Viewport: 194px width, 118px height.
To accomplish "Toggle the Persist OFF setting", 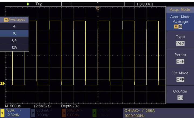I will point(180,58).
